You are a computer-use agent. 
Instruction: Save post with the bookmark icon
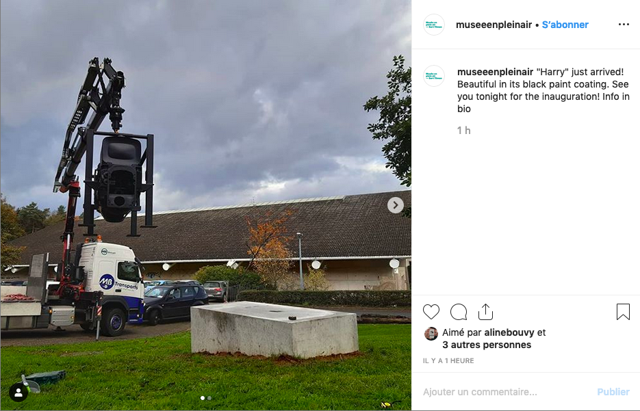point(623,312)
